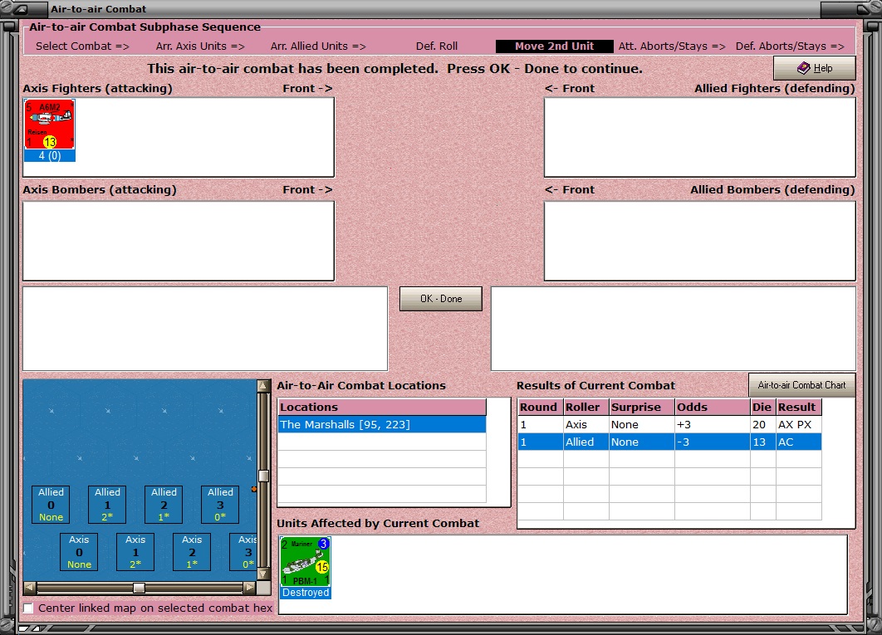882x635 pixels.
Task: Click the Select Combat subphase label
Action: tap(83, 46)
